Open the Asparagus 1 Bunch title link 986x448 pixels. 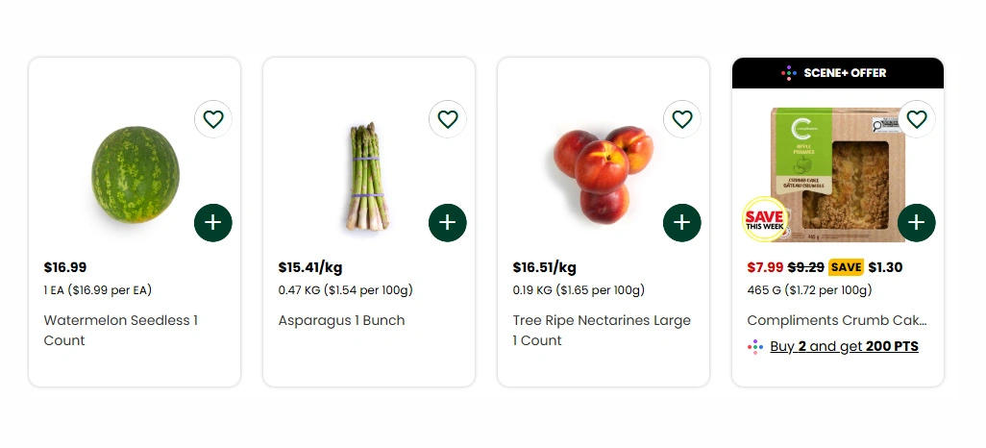tap(341, 320)
